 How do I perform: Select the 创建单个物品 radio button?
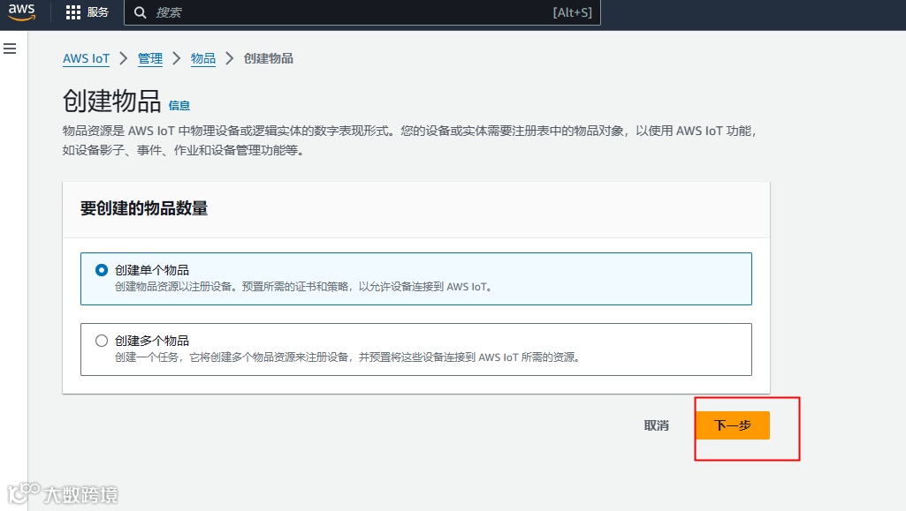click(102, 270)
